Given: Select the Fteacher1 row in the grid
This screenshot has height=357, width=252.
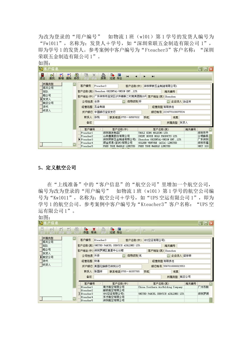Looking at the screenshot, I should [144, 133].
